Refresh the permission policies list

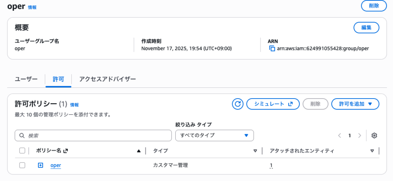click(238, 104)
